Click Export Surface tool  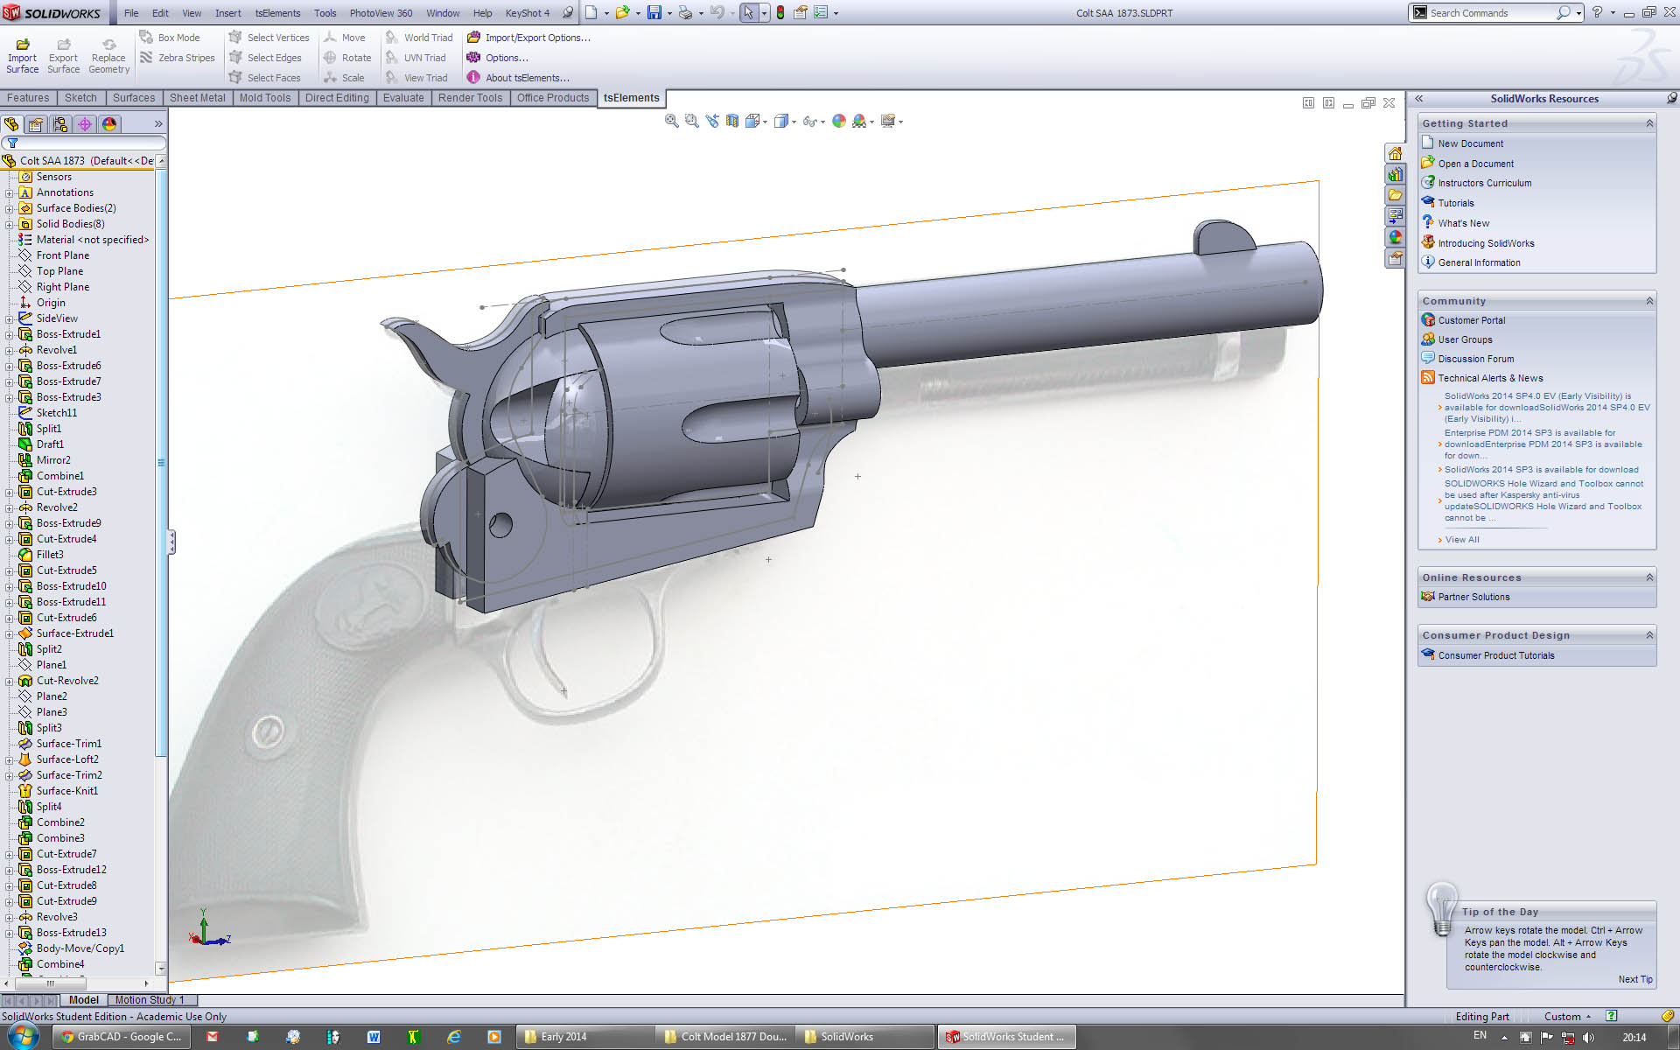(x=63, y=55)
